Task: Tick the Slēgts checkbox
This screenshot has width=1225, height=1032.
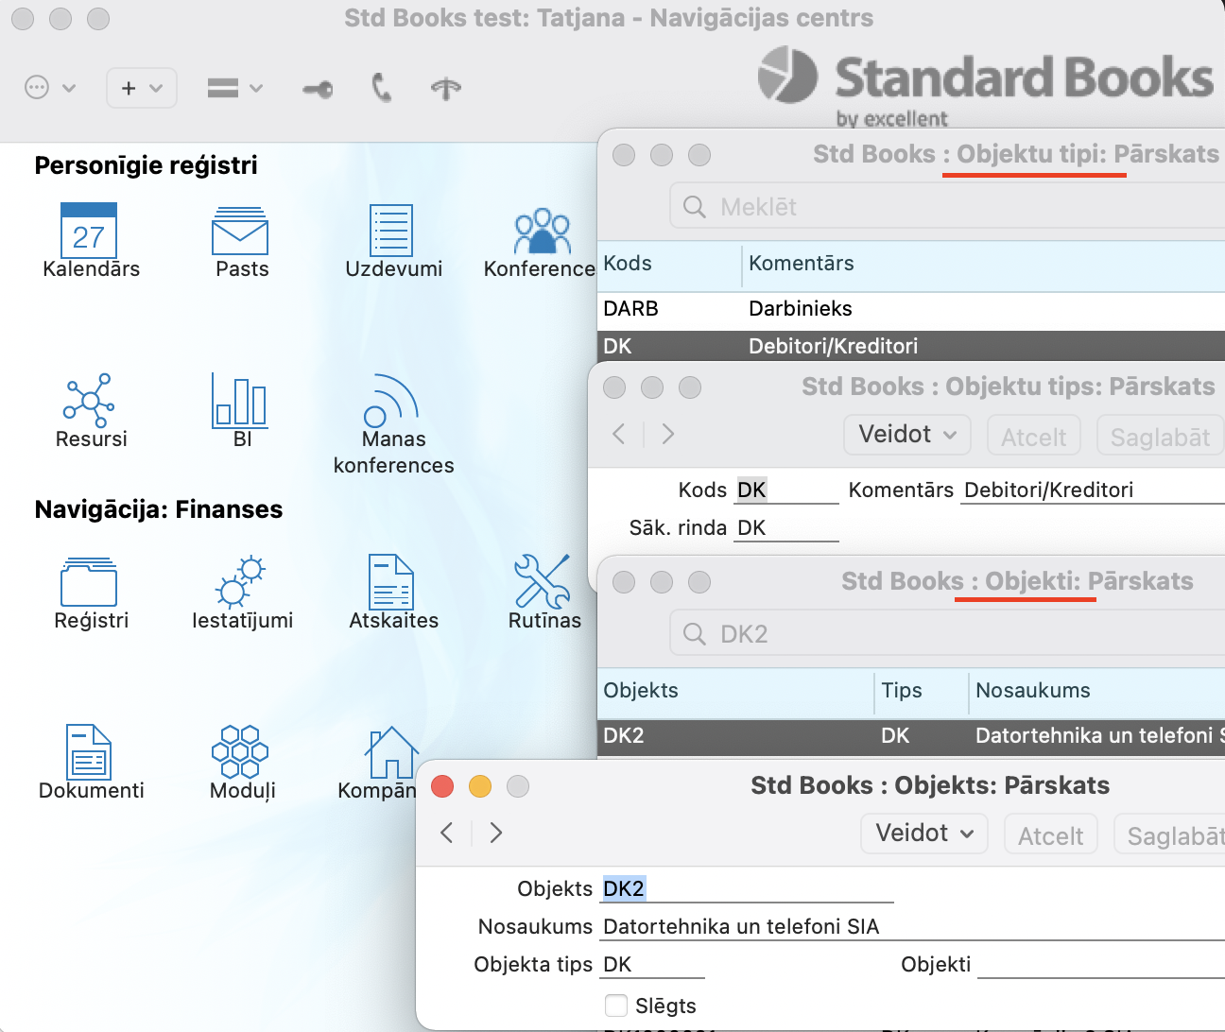Action: pyautogui.click(x=616, y=1006)
